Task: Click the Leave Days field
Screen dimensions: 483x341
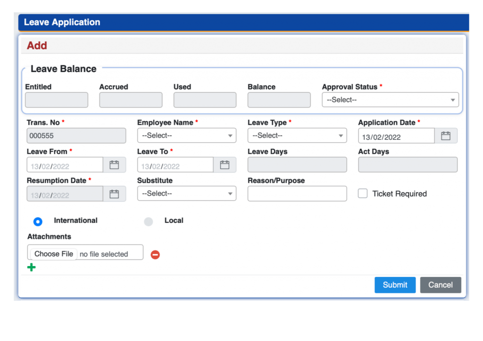Action: coord(297,164)
